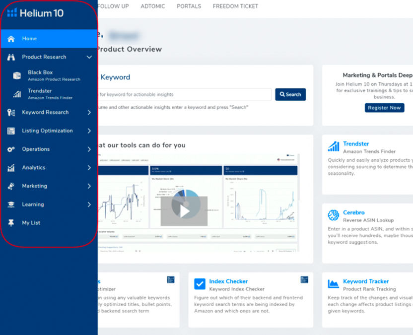The height and width of the screenshot is (335, 413).
Task: Click the Listing Optimization list icon
Action: pos(11,131)
